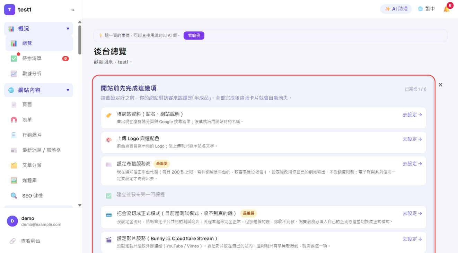Click the globe language icon
Viewport: 458px width, 253px height.
pyautogui.click(x=420, y=9)
